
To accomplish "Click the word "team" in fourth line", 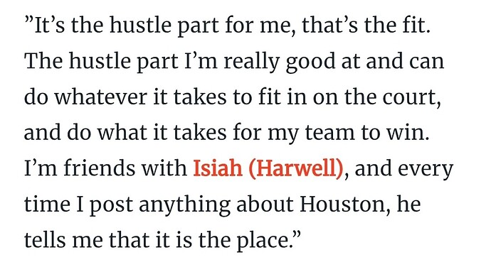I will pyautogui.click(x=330, y=134).
